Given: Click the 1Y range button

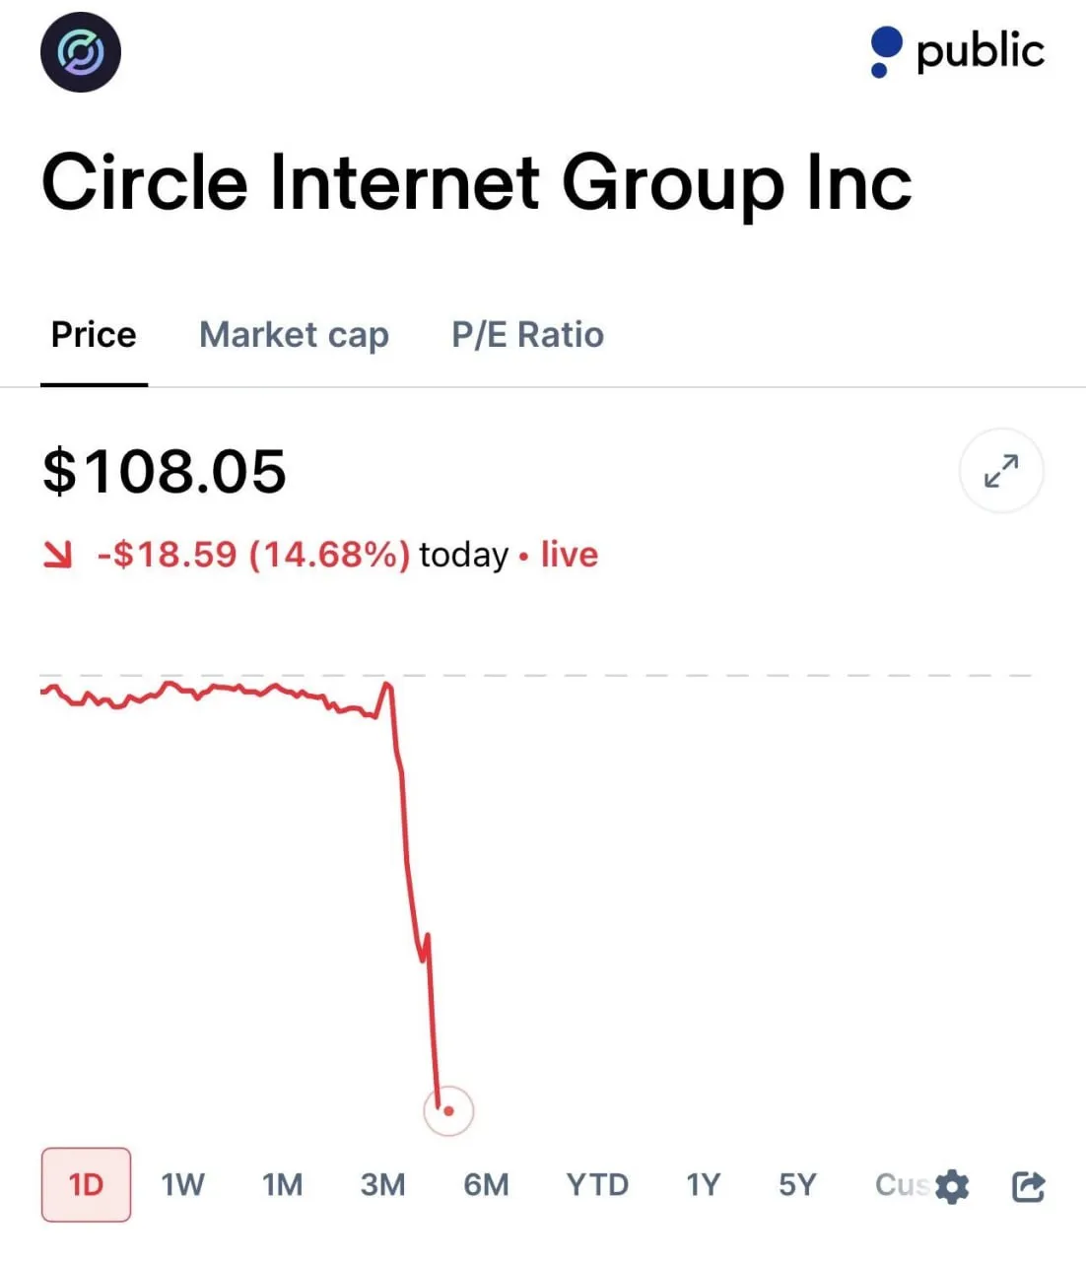Looking at the screenshot, I should [702, 1186].
